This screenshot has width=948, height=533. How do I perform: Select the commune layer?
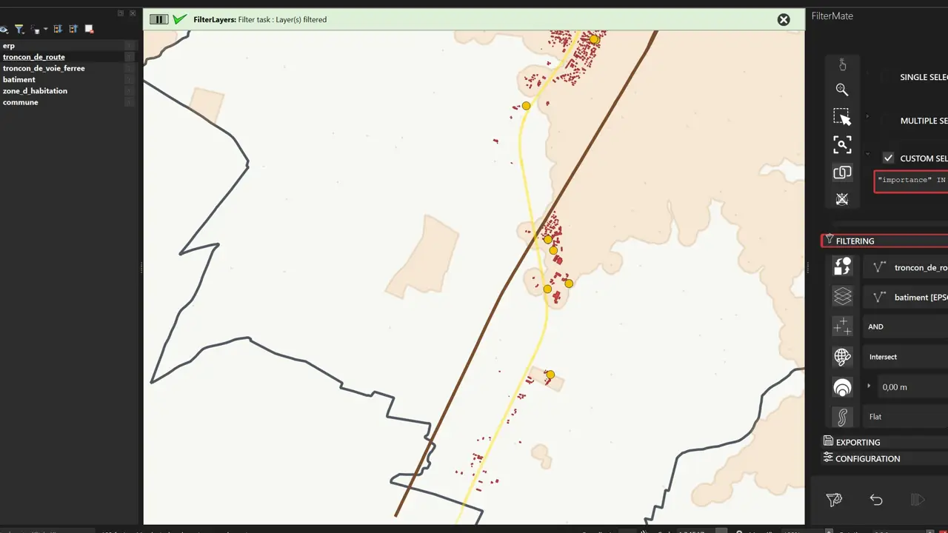pos(21,102)
